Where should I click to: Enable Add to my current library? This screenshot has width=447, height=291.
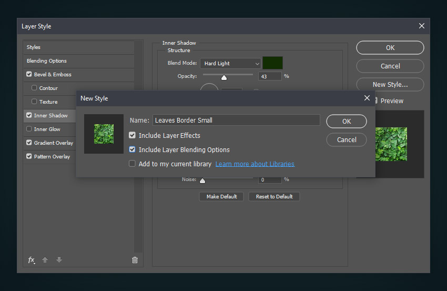pos(133,164)
